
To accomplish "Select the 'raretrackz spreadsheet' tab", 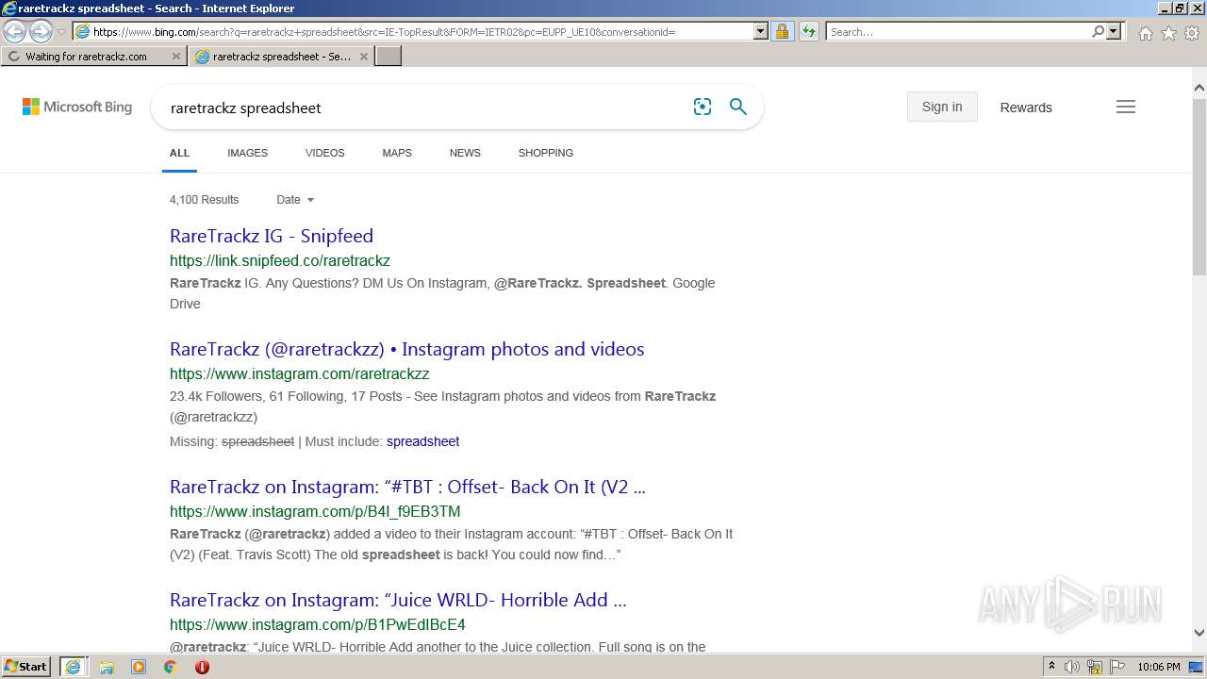I will coord(282,57).
